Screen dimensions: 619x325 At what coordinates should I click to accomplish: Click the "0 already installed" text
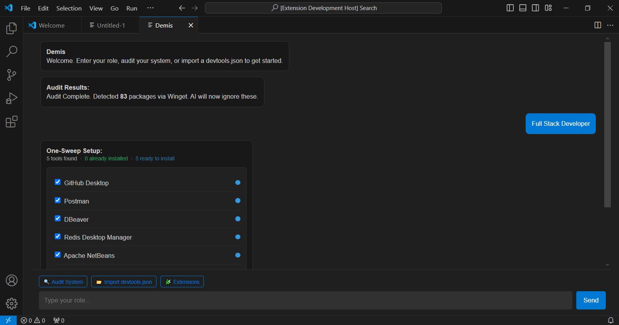tap(106, 158)
